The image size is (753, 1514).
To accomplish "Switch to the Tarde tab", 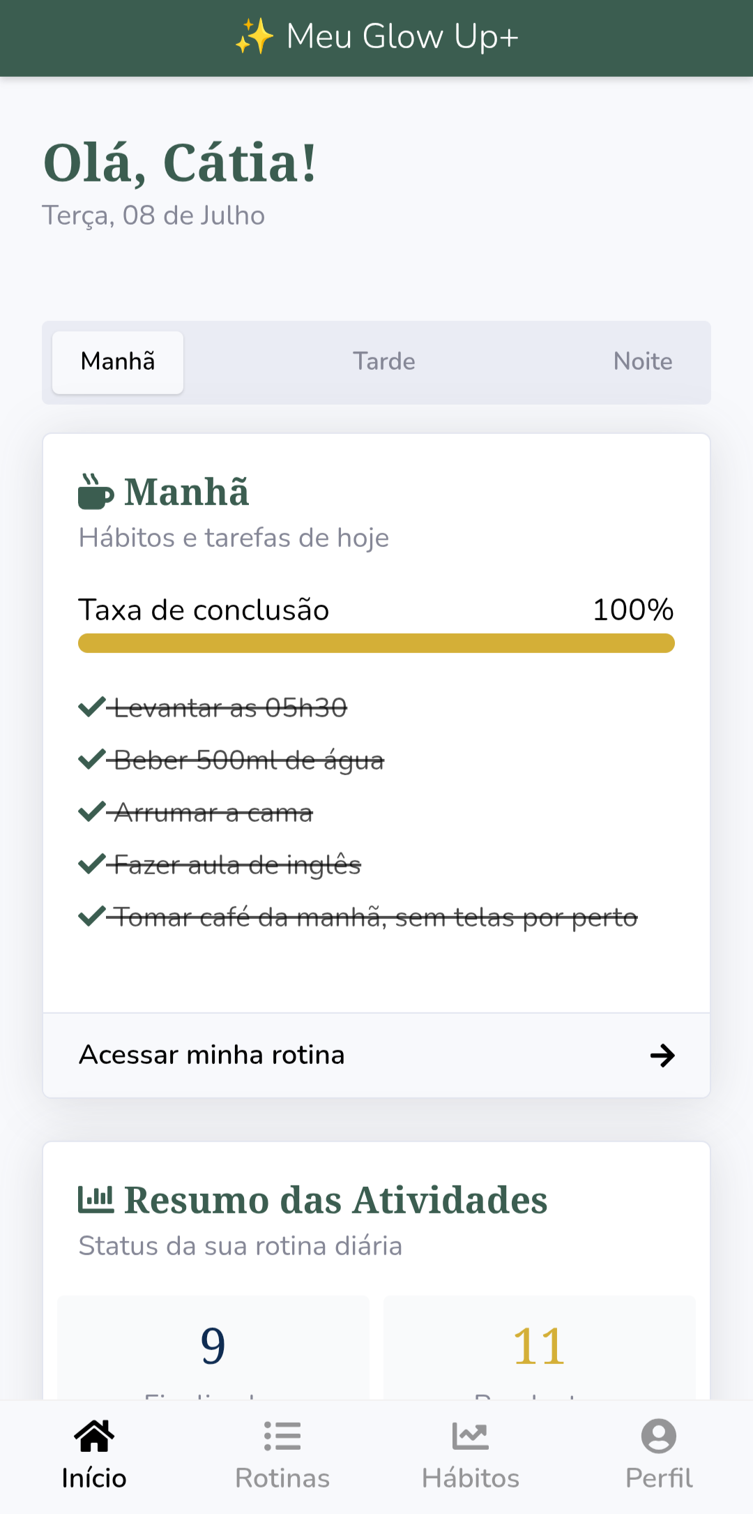I will 383,361.
